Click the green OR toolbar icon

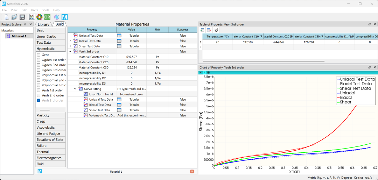[x=47, y=17]
